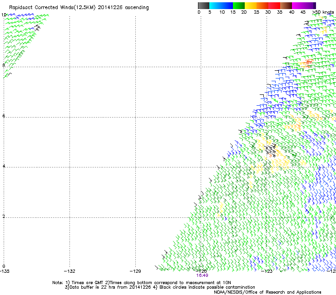Click the "45" legend scale label
This screenshot has height=295, width=336.
tap(303, 12)
